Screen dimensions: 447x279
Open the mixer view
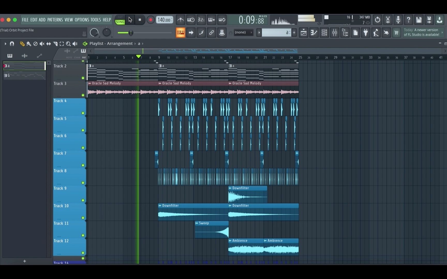[x=334, y=33]
